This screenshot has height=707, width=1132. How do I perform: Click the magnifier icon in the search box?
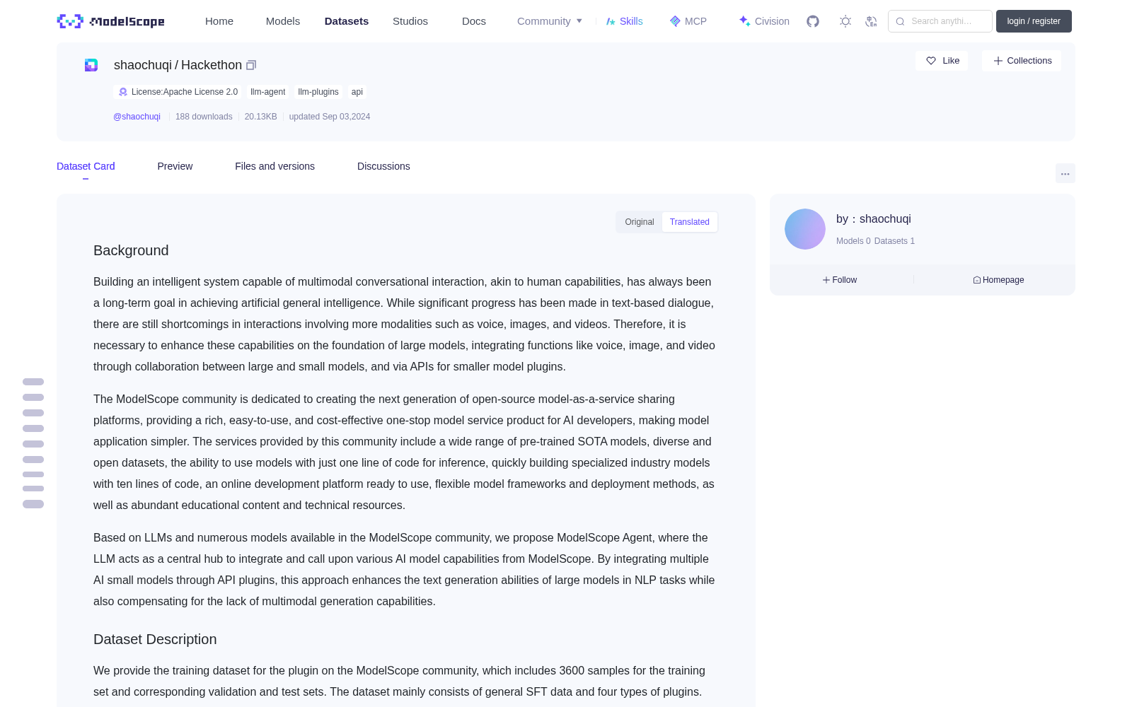coord(900,21)
